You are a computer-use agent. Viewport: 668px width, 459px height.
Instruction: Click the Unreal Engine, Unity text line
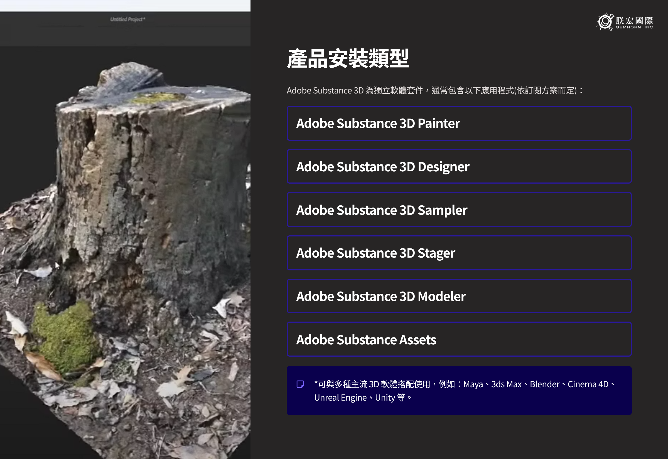[x=362, y=398]
